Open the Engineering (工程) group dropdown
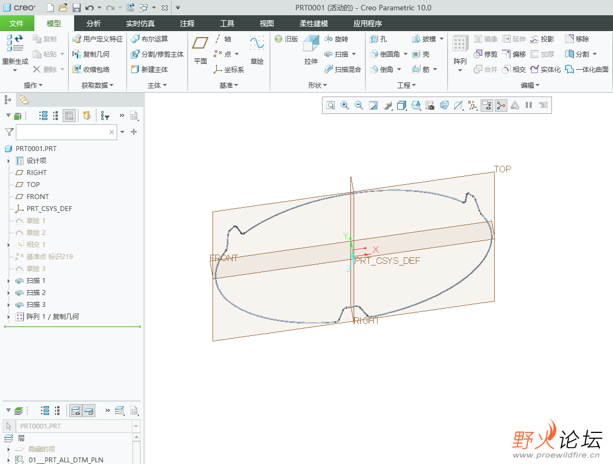 pyautogui.click(x=406, y=85)
